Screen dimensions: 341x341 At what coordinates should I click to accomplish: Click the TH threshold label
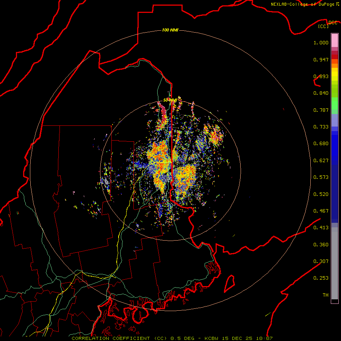325,295
